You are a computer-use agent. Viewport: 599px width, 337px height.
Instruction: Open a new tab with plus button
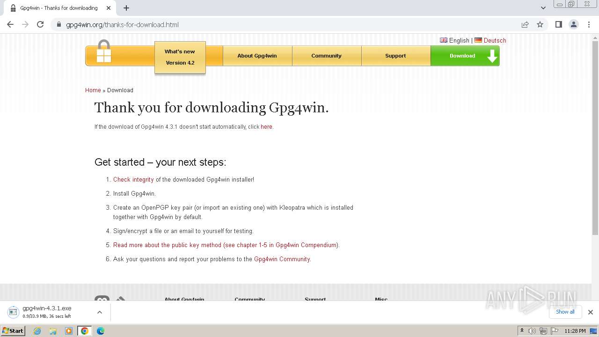[x=126, y=8]
